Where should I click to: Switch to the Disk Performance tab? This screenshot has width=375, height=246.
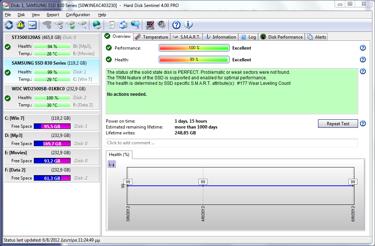(282, 37)
